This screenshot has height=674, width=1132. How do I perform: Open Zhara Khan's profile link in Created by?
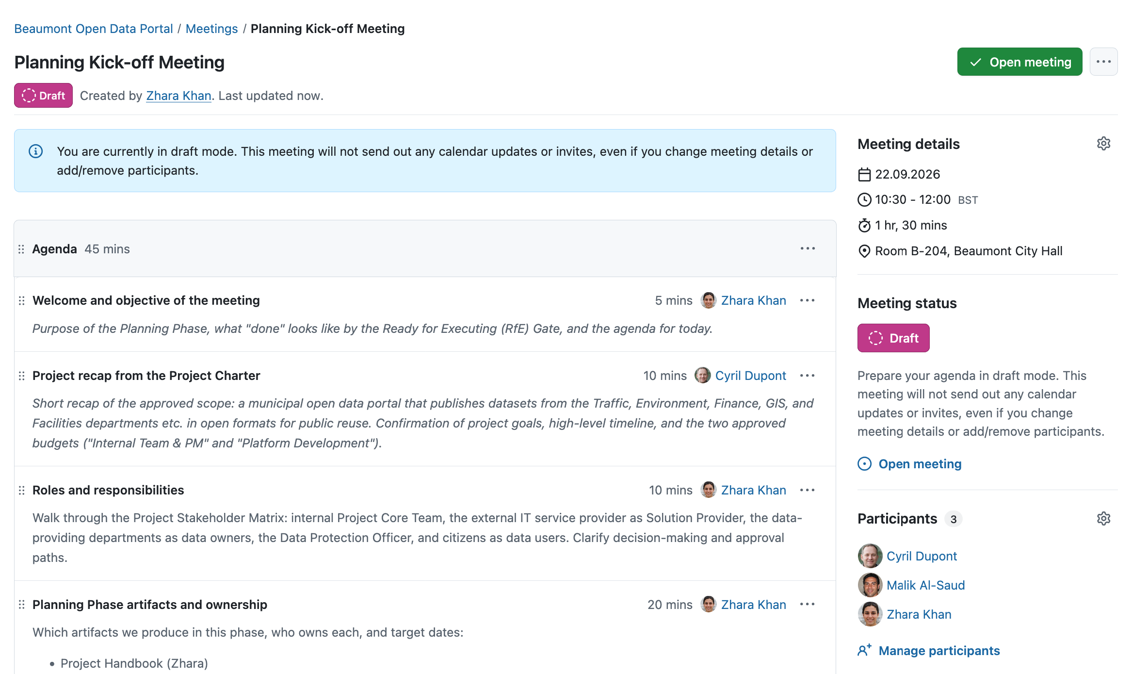[x=178, y=96]
